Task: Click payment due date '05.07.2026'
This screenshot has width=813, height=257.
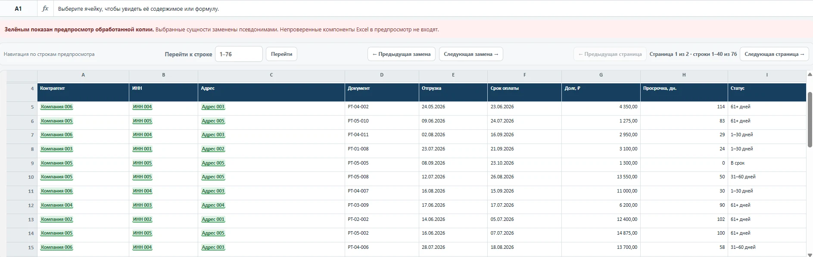Action: 502,220
